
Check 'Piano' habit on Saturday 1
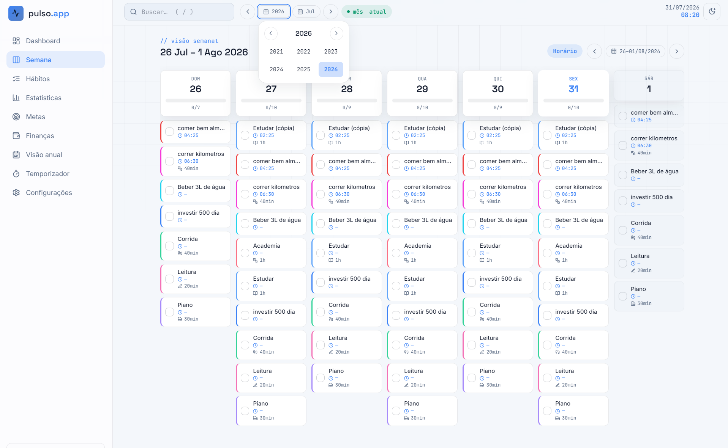[x=623, y=296]
